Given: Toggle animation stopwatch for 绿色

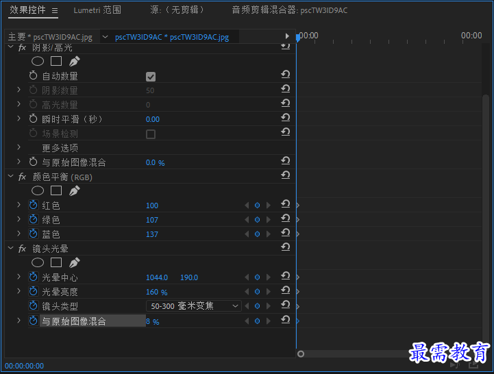Looking at the screenshot, I should pos(33,220).
